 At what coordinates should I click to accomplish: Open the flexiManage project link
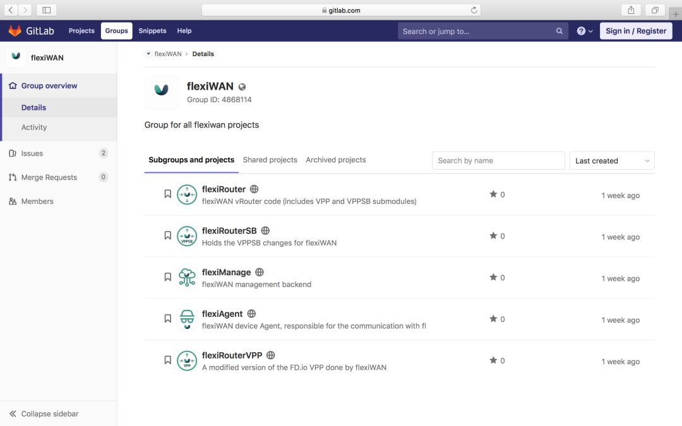pyautogui.click(x=226, y=272)
